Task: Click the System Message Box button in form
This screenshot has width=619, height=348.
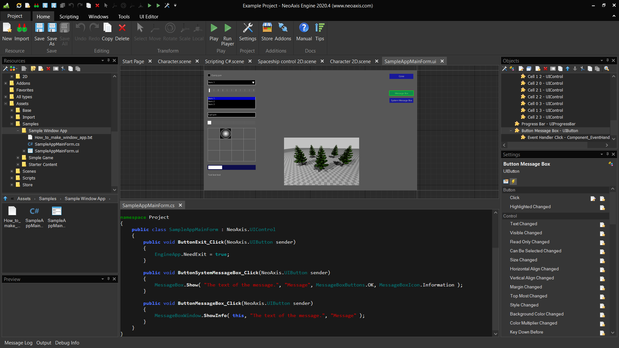Action: [x=401, y=101]
